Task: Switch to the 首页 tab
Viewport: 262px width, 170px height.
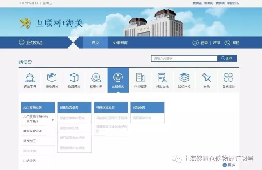Action: pyautogui.click(x=95, y=43)
